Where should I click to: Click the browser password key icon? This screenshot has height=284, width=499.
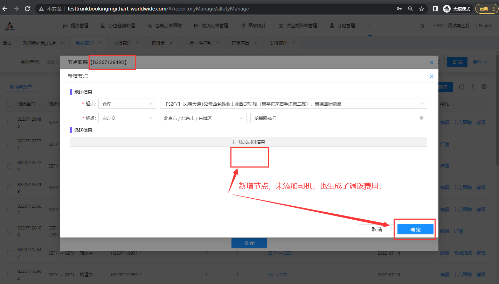pyautogui.click(x=399, y=9)
